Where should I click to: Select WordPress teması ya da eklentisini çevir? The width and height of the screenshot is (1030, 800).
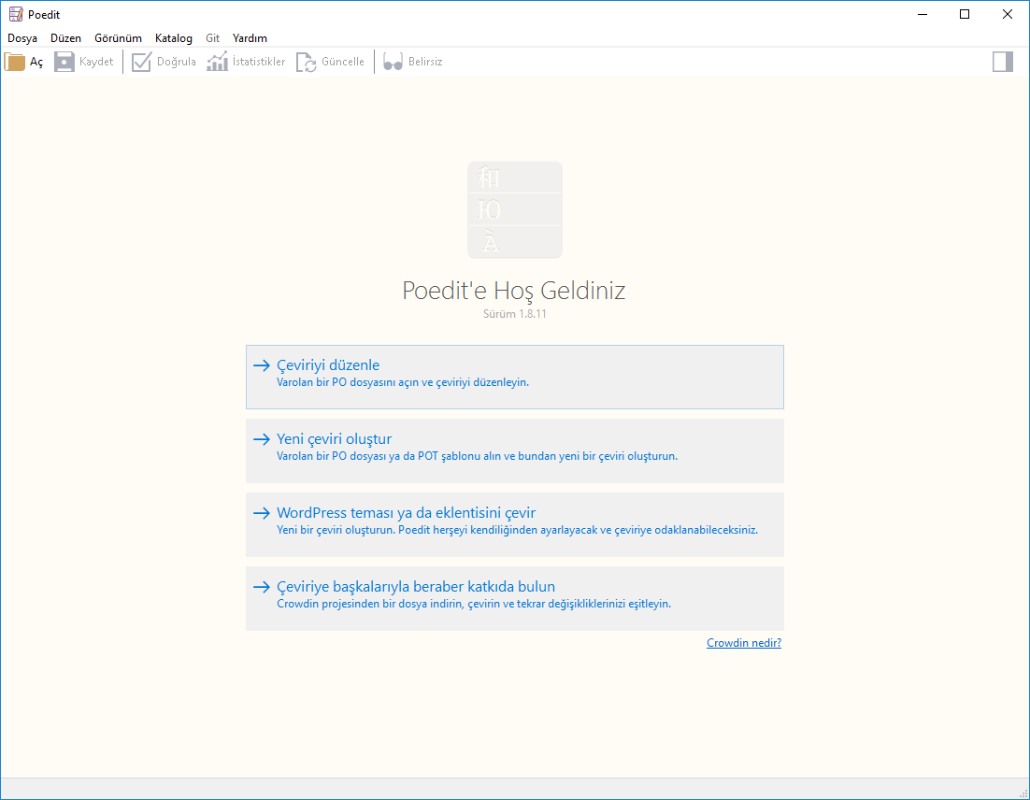(514, 525)
